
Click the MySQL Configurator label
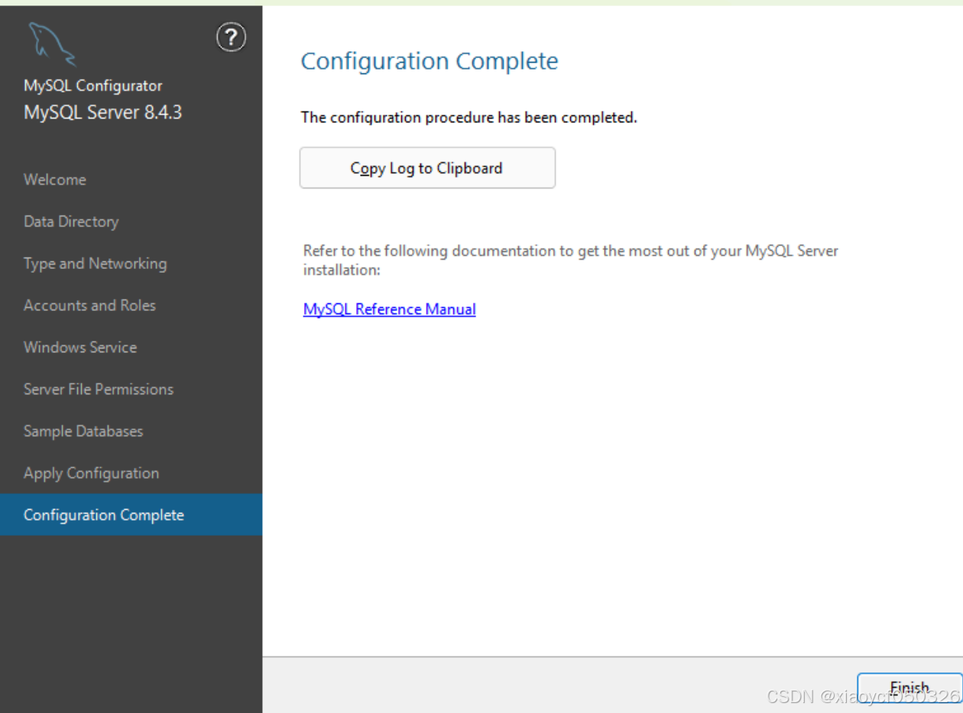pyautogui.click(x=92, y=86)
